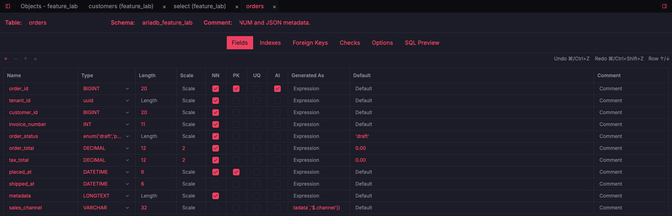Edit comment cell for metadata

[x=631, y=196]
